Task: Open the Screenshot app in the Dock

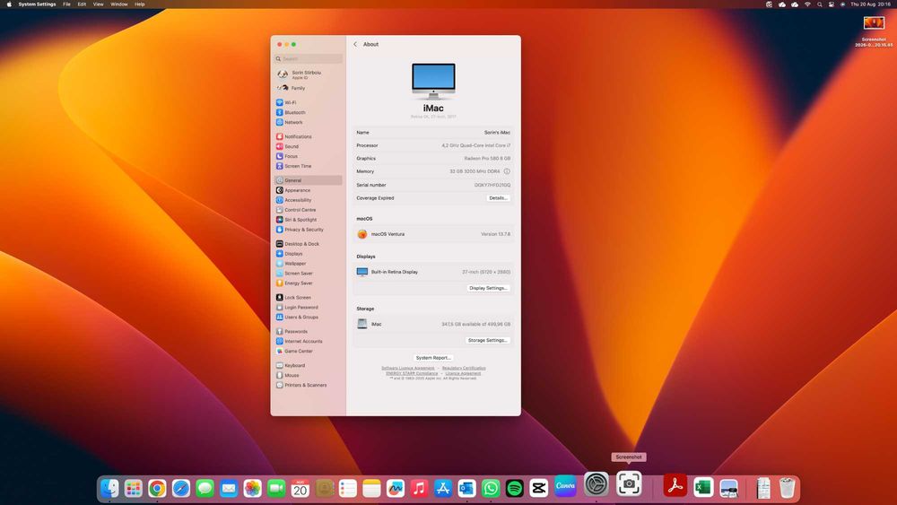Action: (x=629, y=483)
